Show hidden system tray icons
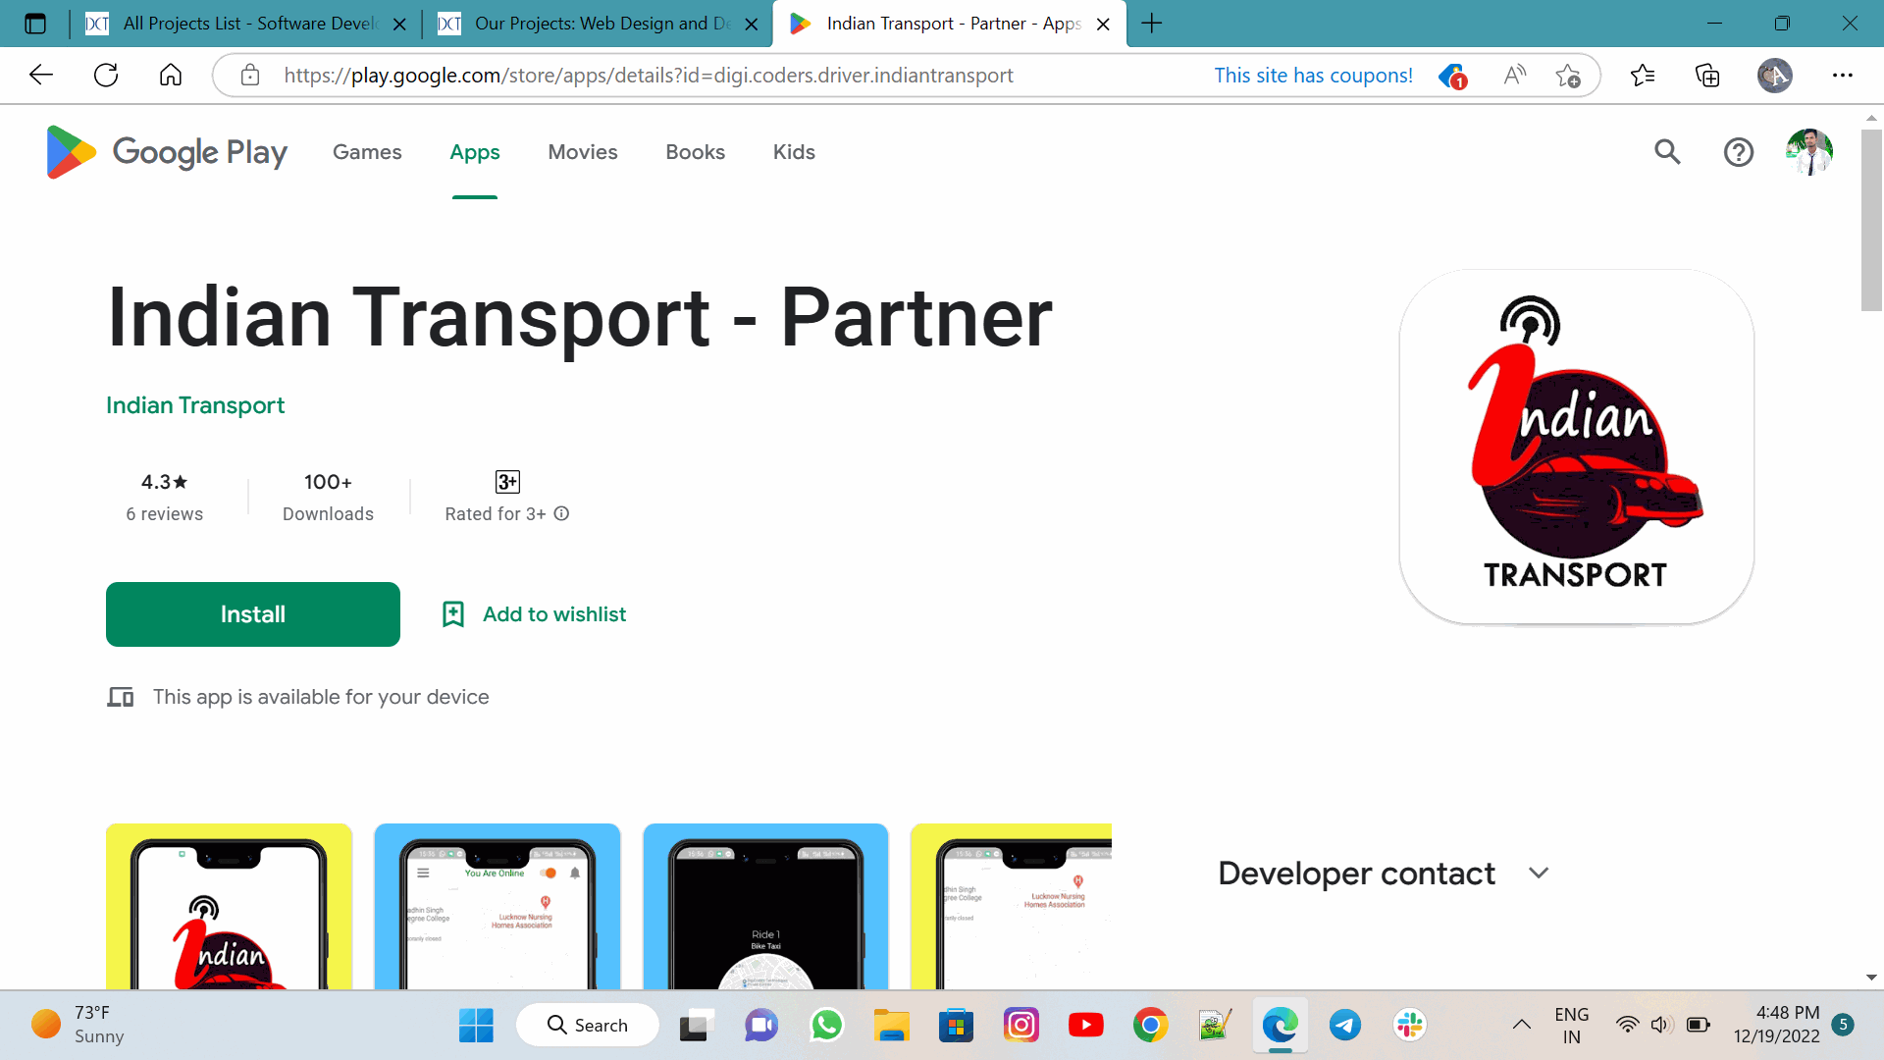 [x=1521, y=1026]
